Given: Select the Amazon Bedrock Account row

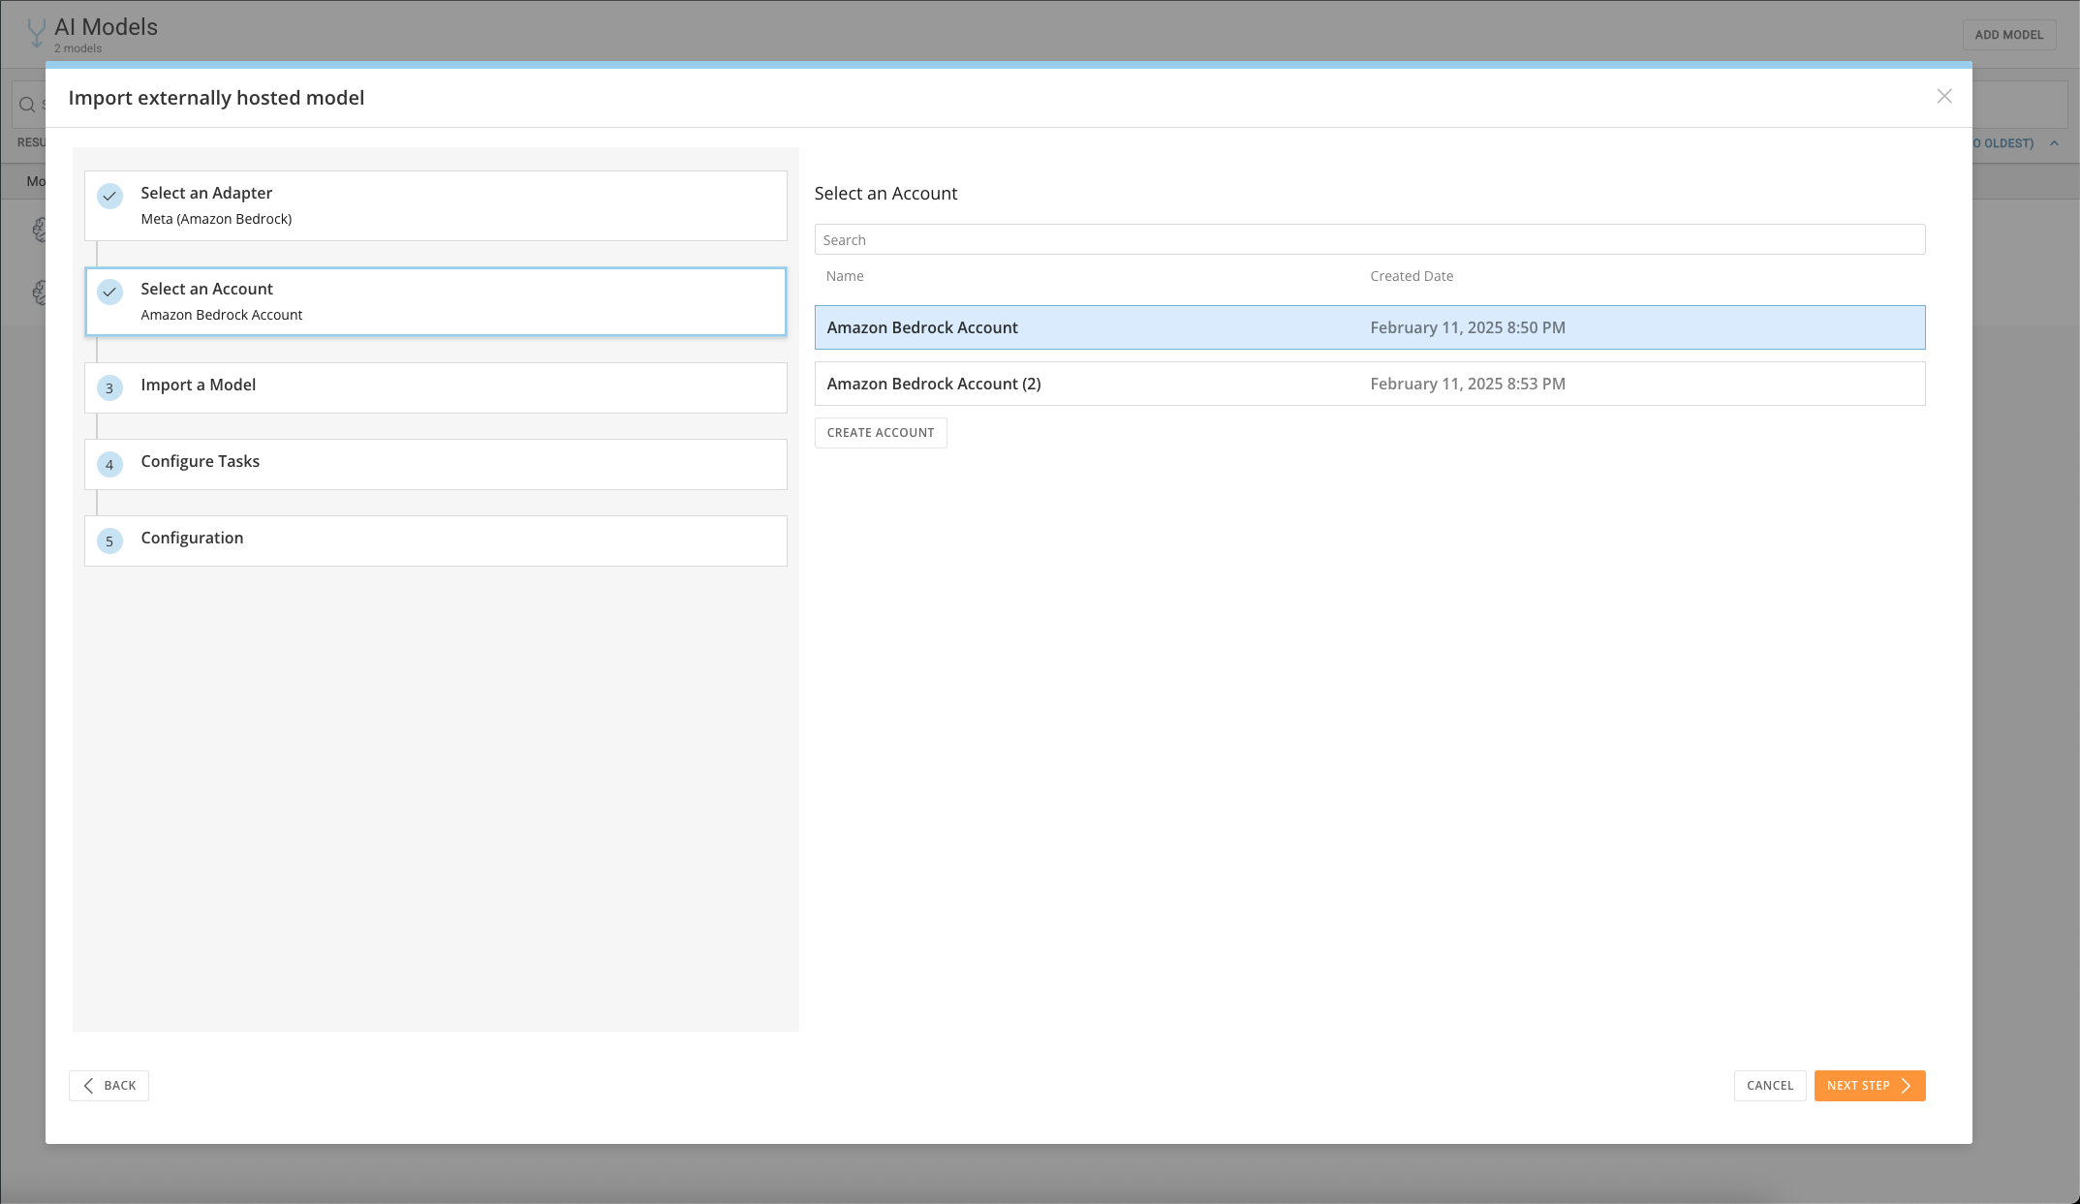Looking at the screenshot, I should [x=1370, y=327].
